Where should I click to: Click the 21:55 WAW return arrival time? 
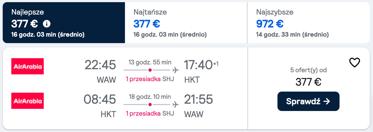[198, 99]
